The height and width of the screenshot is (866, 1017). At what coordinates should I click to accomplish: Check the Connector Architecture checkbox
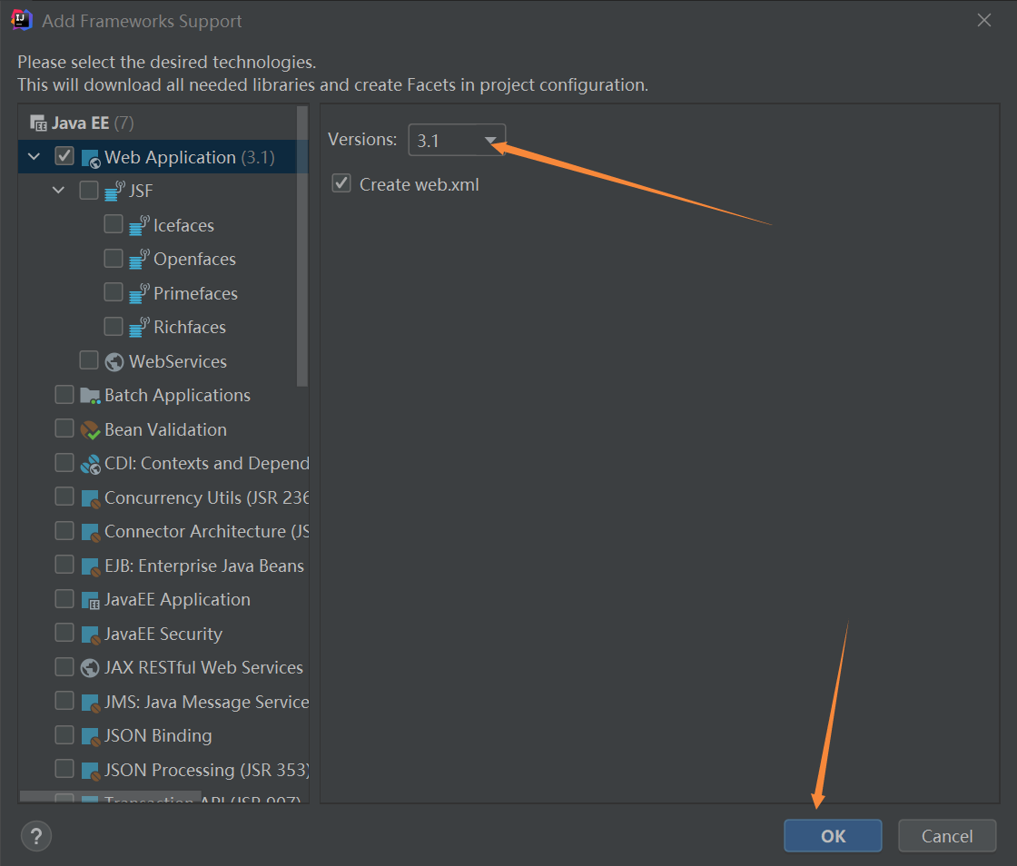(x=64, y=530)
